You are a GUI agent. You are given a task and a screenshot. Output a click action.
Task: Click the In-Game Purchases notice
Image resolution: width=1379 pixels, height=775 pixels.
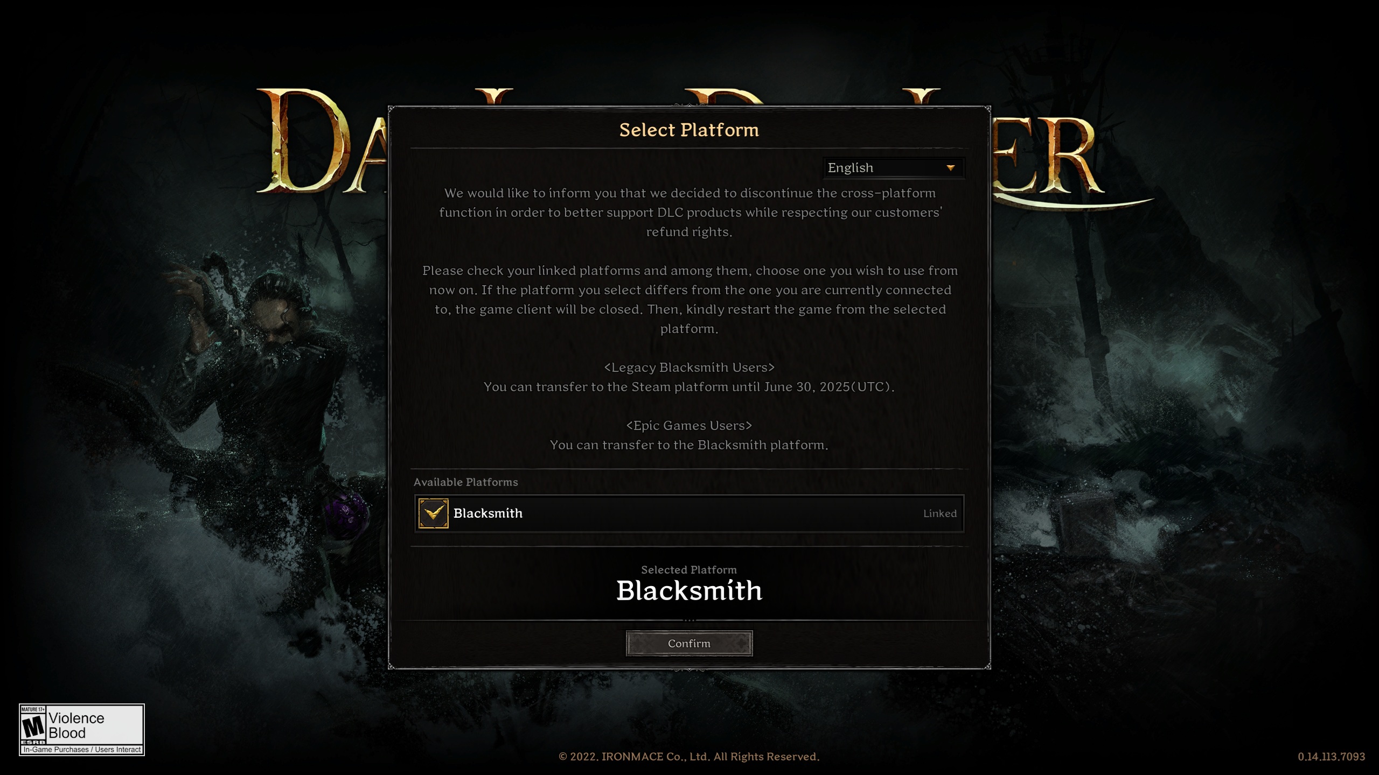(x=82, y=750)
